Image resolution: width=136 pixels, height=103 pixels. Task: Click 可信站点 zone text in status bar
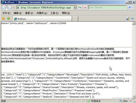pyautogui.click(x=96, y=101)
